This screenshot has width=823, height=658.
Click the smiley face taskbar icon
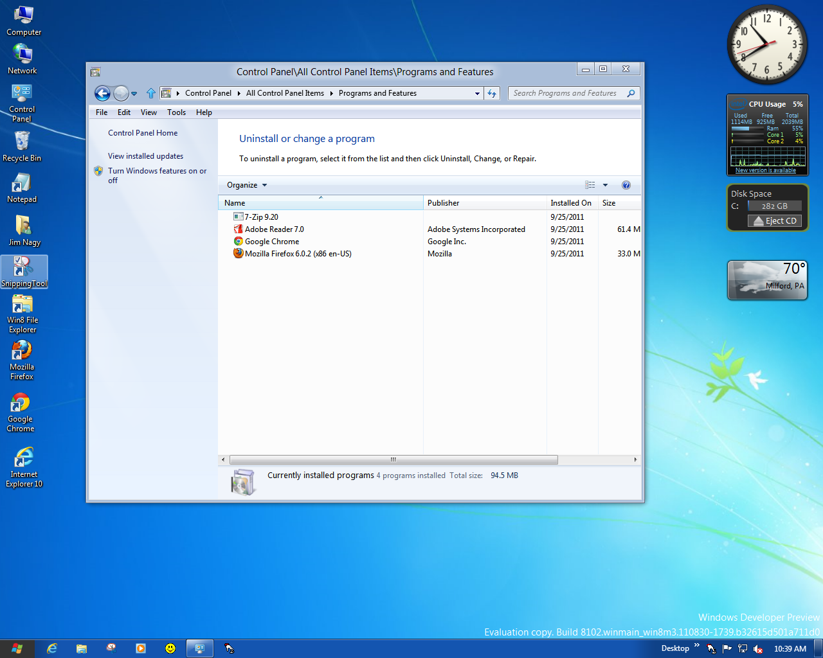click(170, 648)
